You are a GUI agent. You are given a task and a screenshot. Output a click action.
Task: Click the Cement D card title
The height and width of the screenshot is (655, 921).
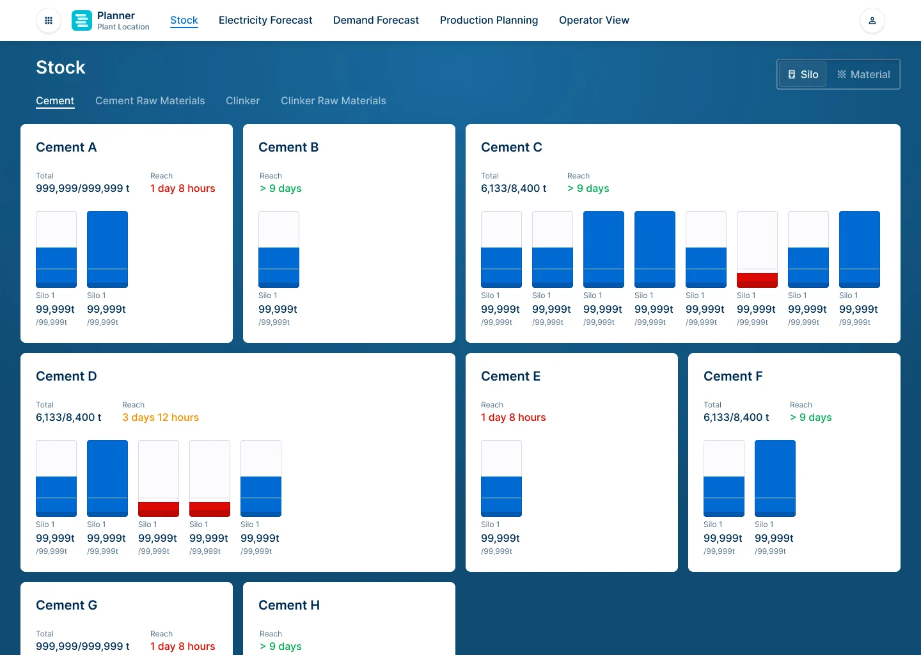click(x=67, y=376)
